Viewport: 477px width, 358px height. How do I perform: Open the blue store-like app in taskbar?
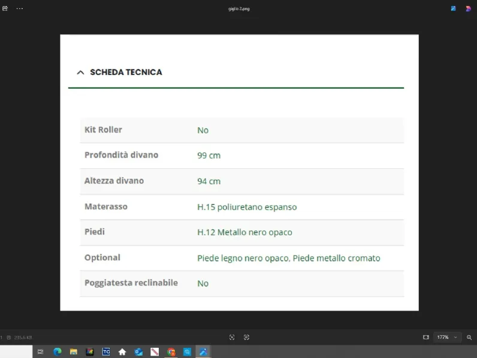[187, 352]
